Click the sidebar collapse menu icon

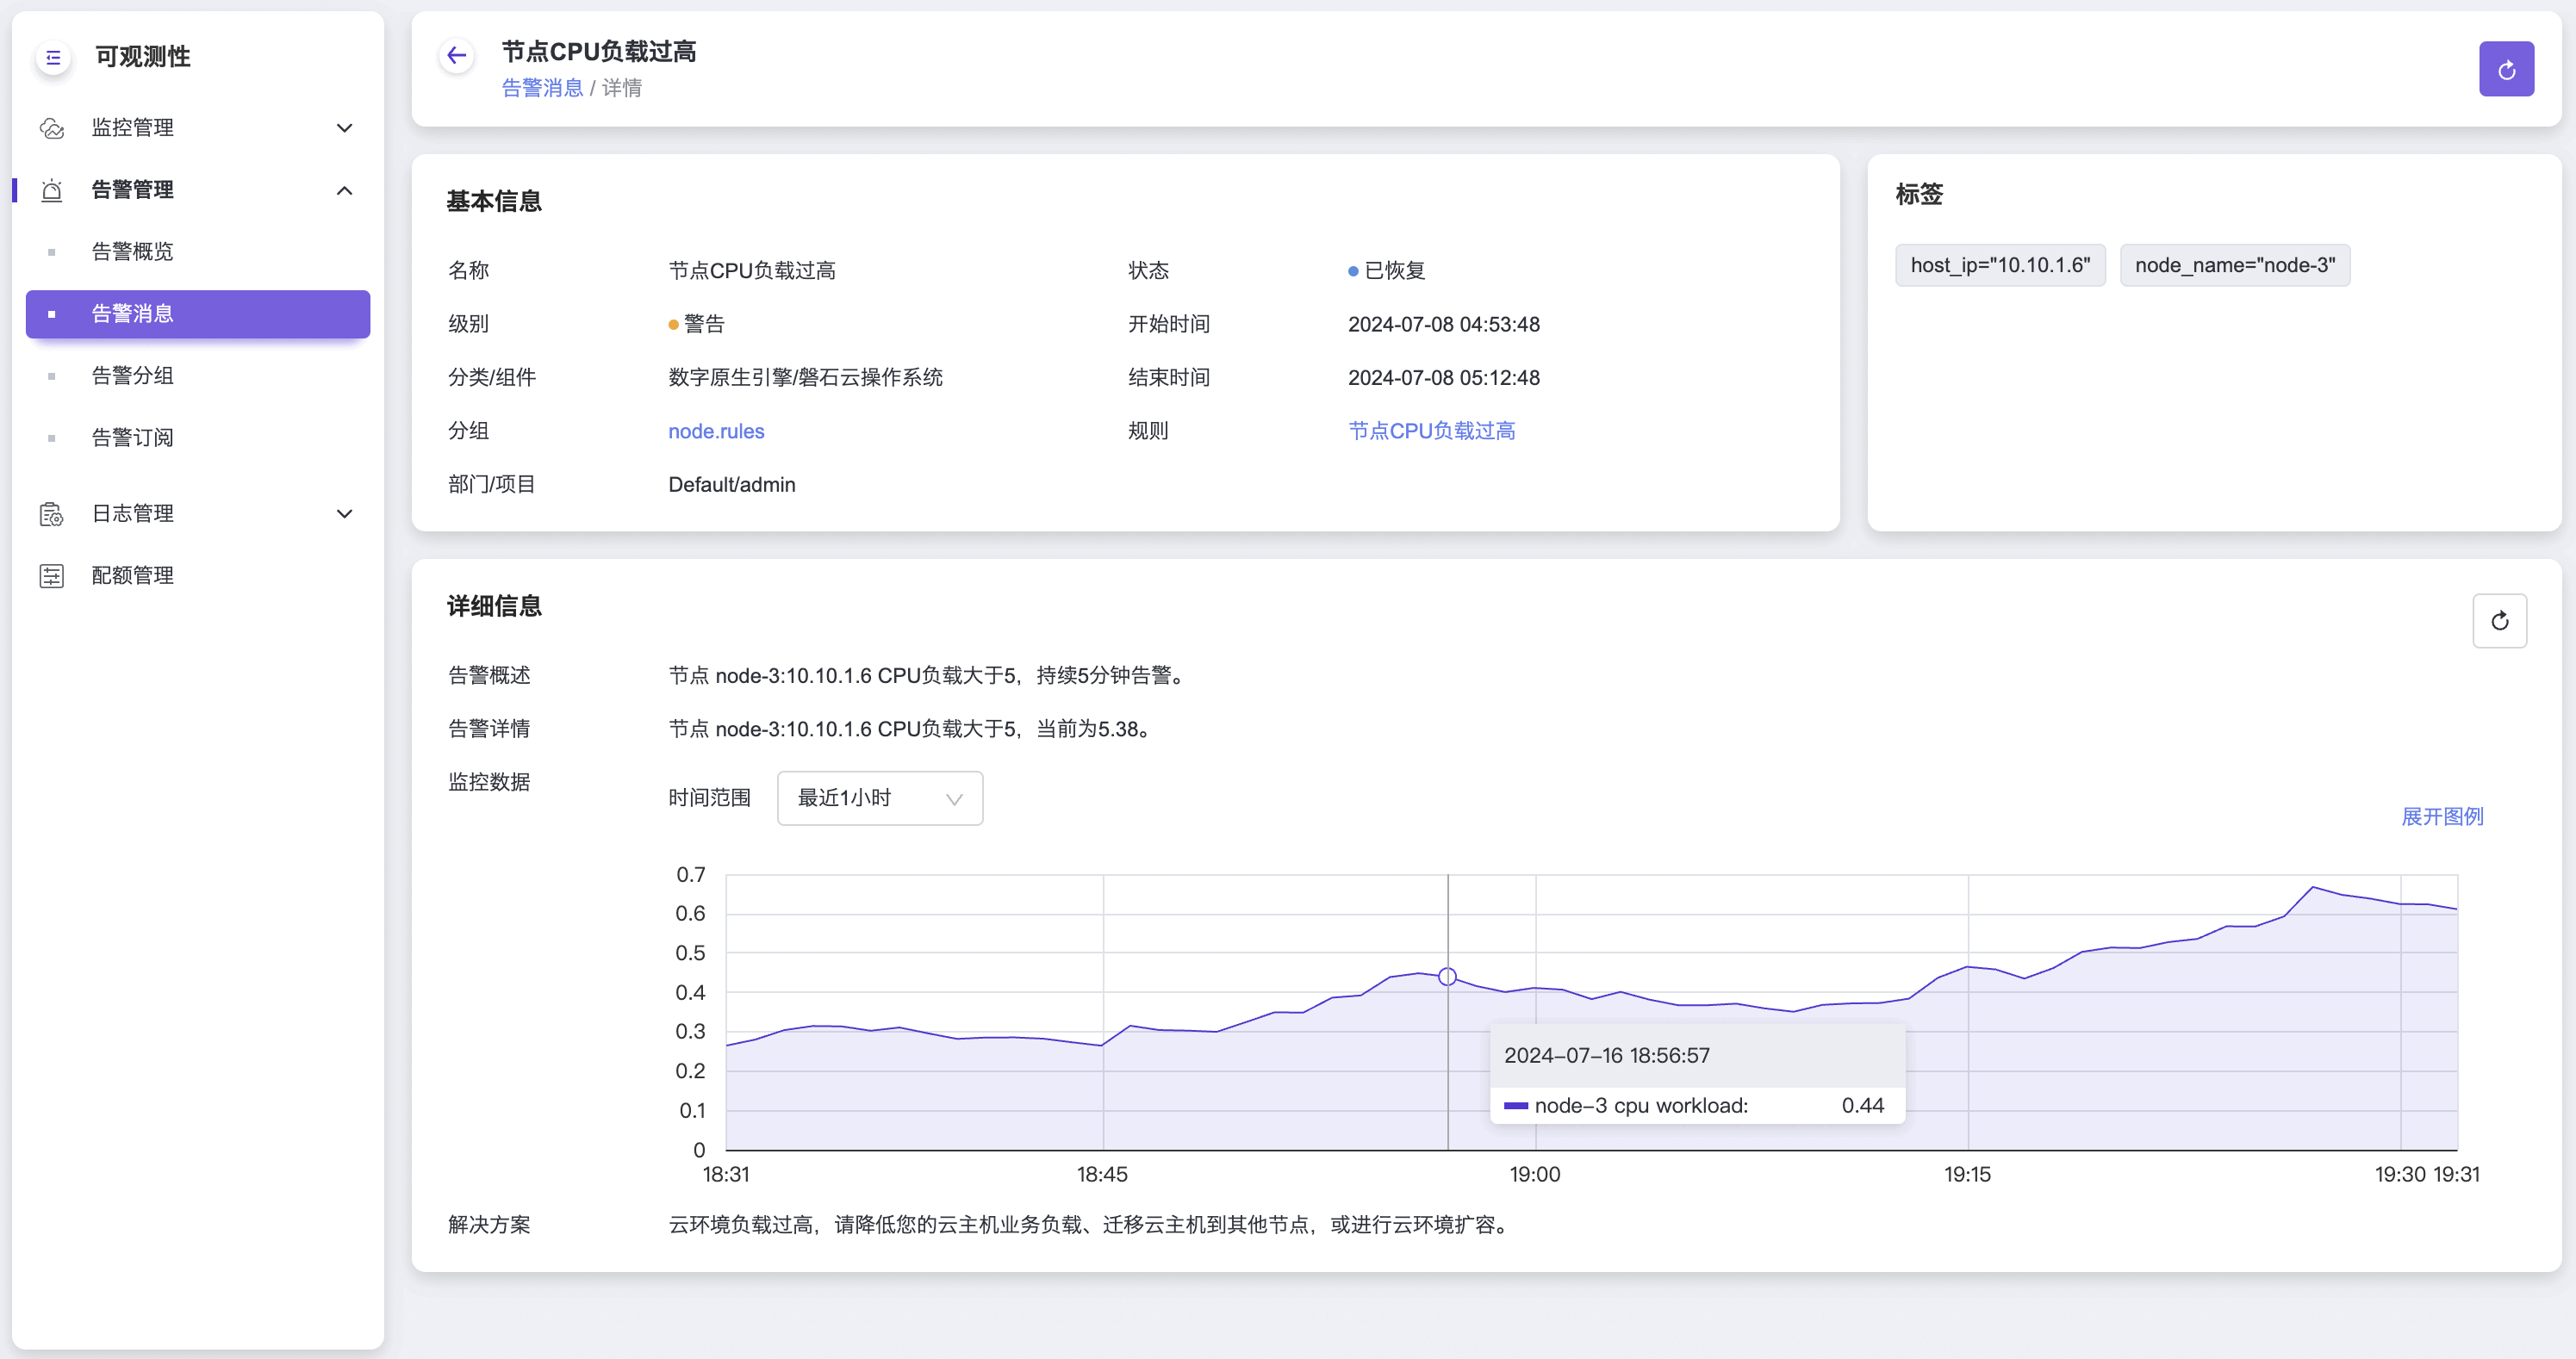coord(53,58)
